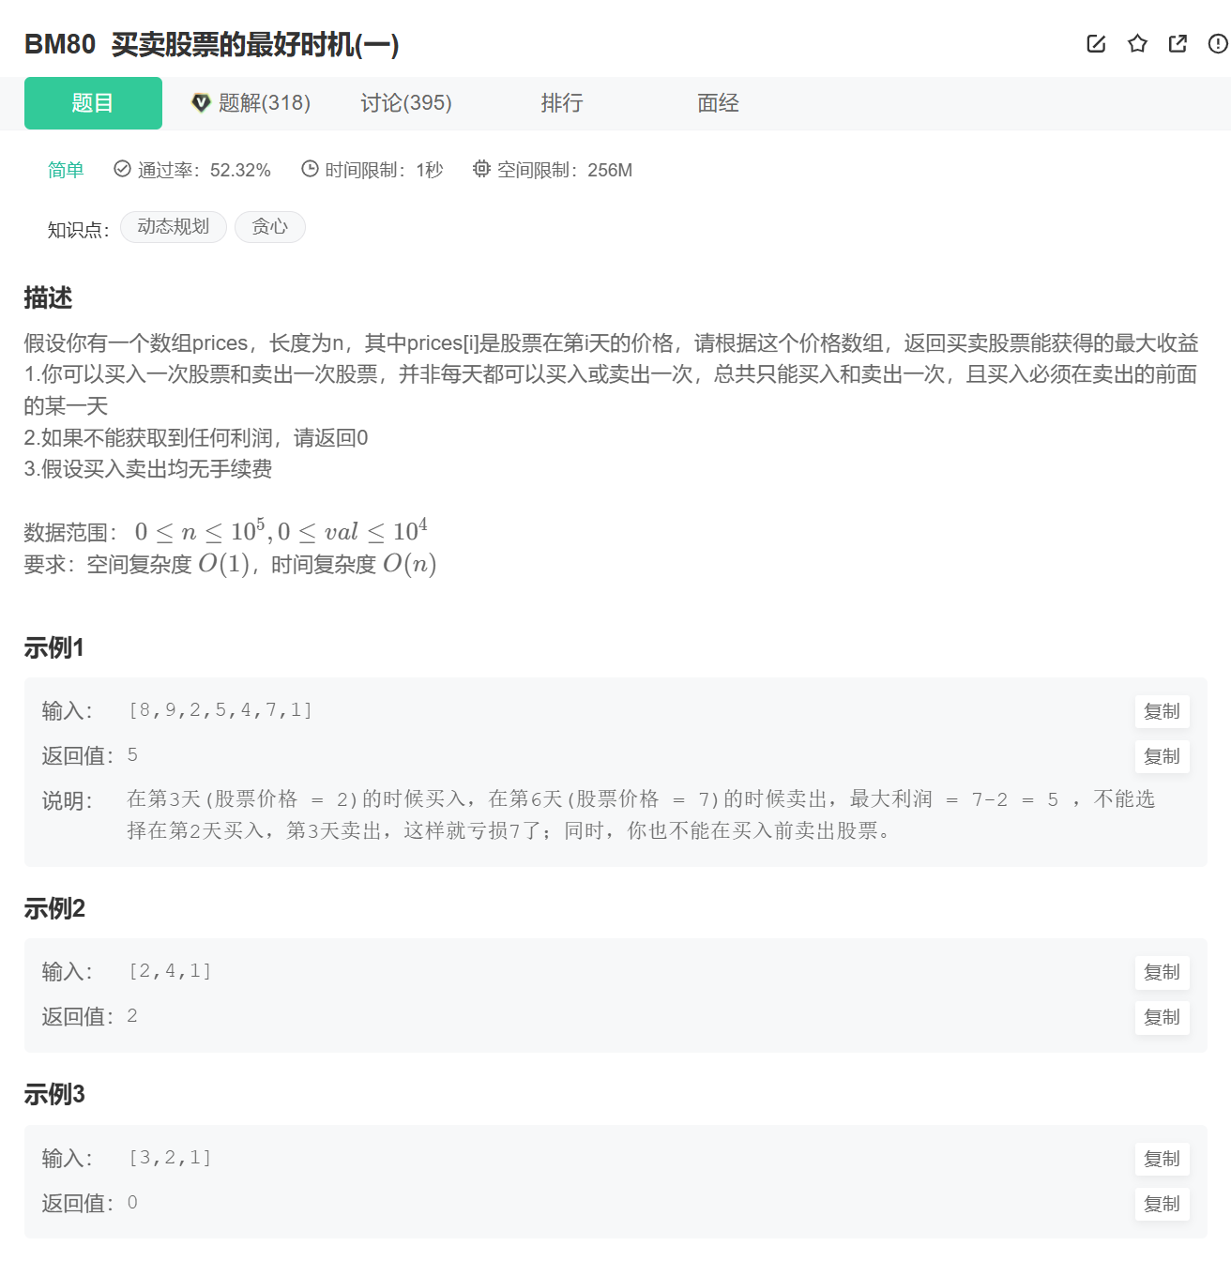
Task: Go to the 面经 tab
Action: 718,103
